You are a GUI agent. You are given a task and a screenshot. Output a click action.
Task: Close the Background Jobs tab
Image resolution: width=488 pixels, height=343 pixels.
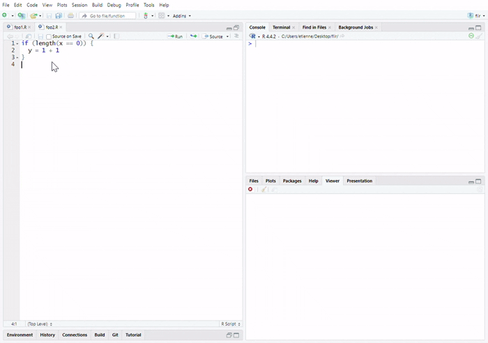(376, 28)
